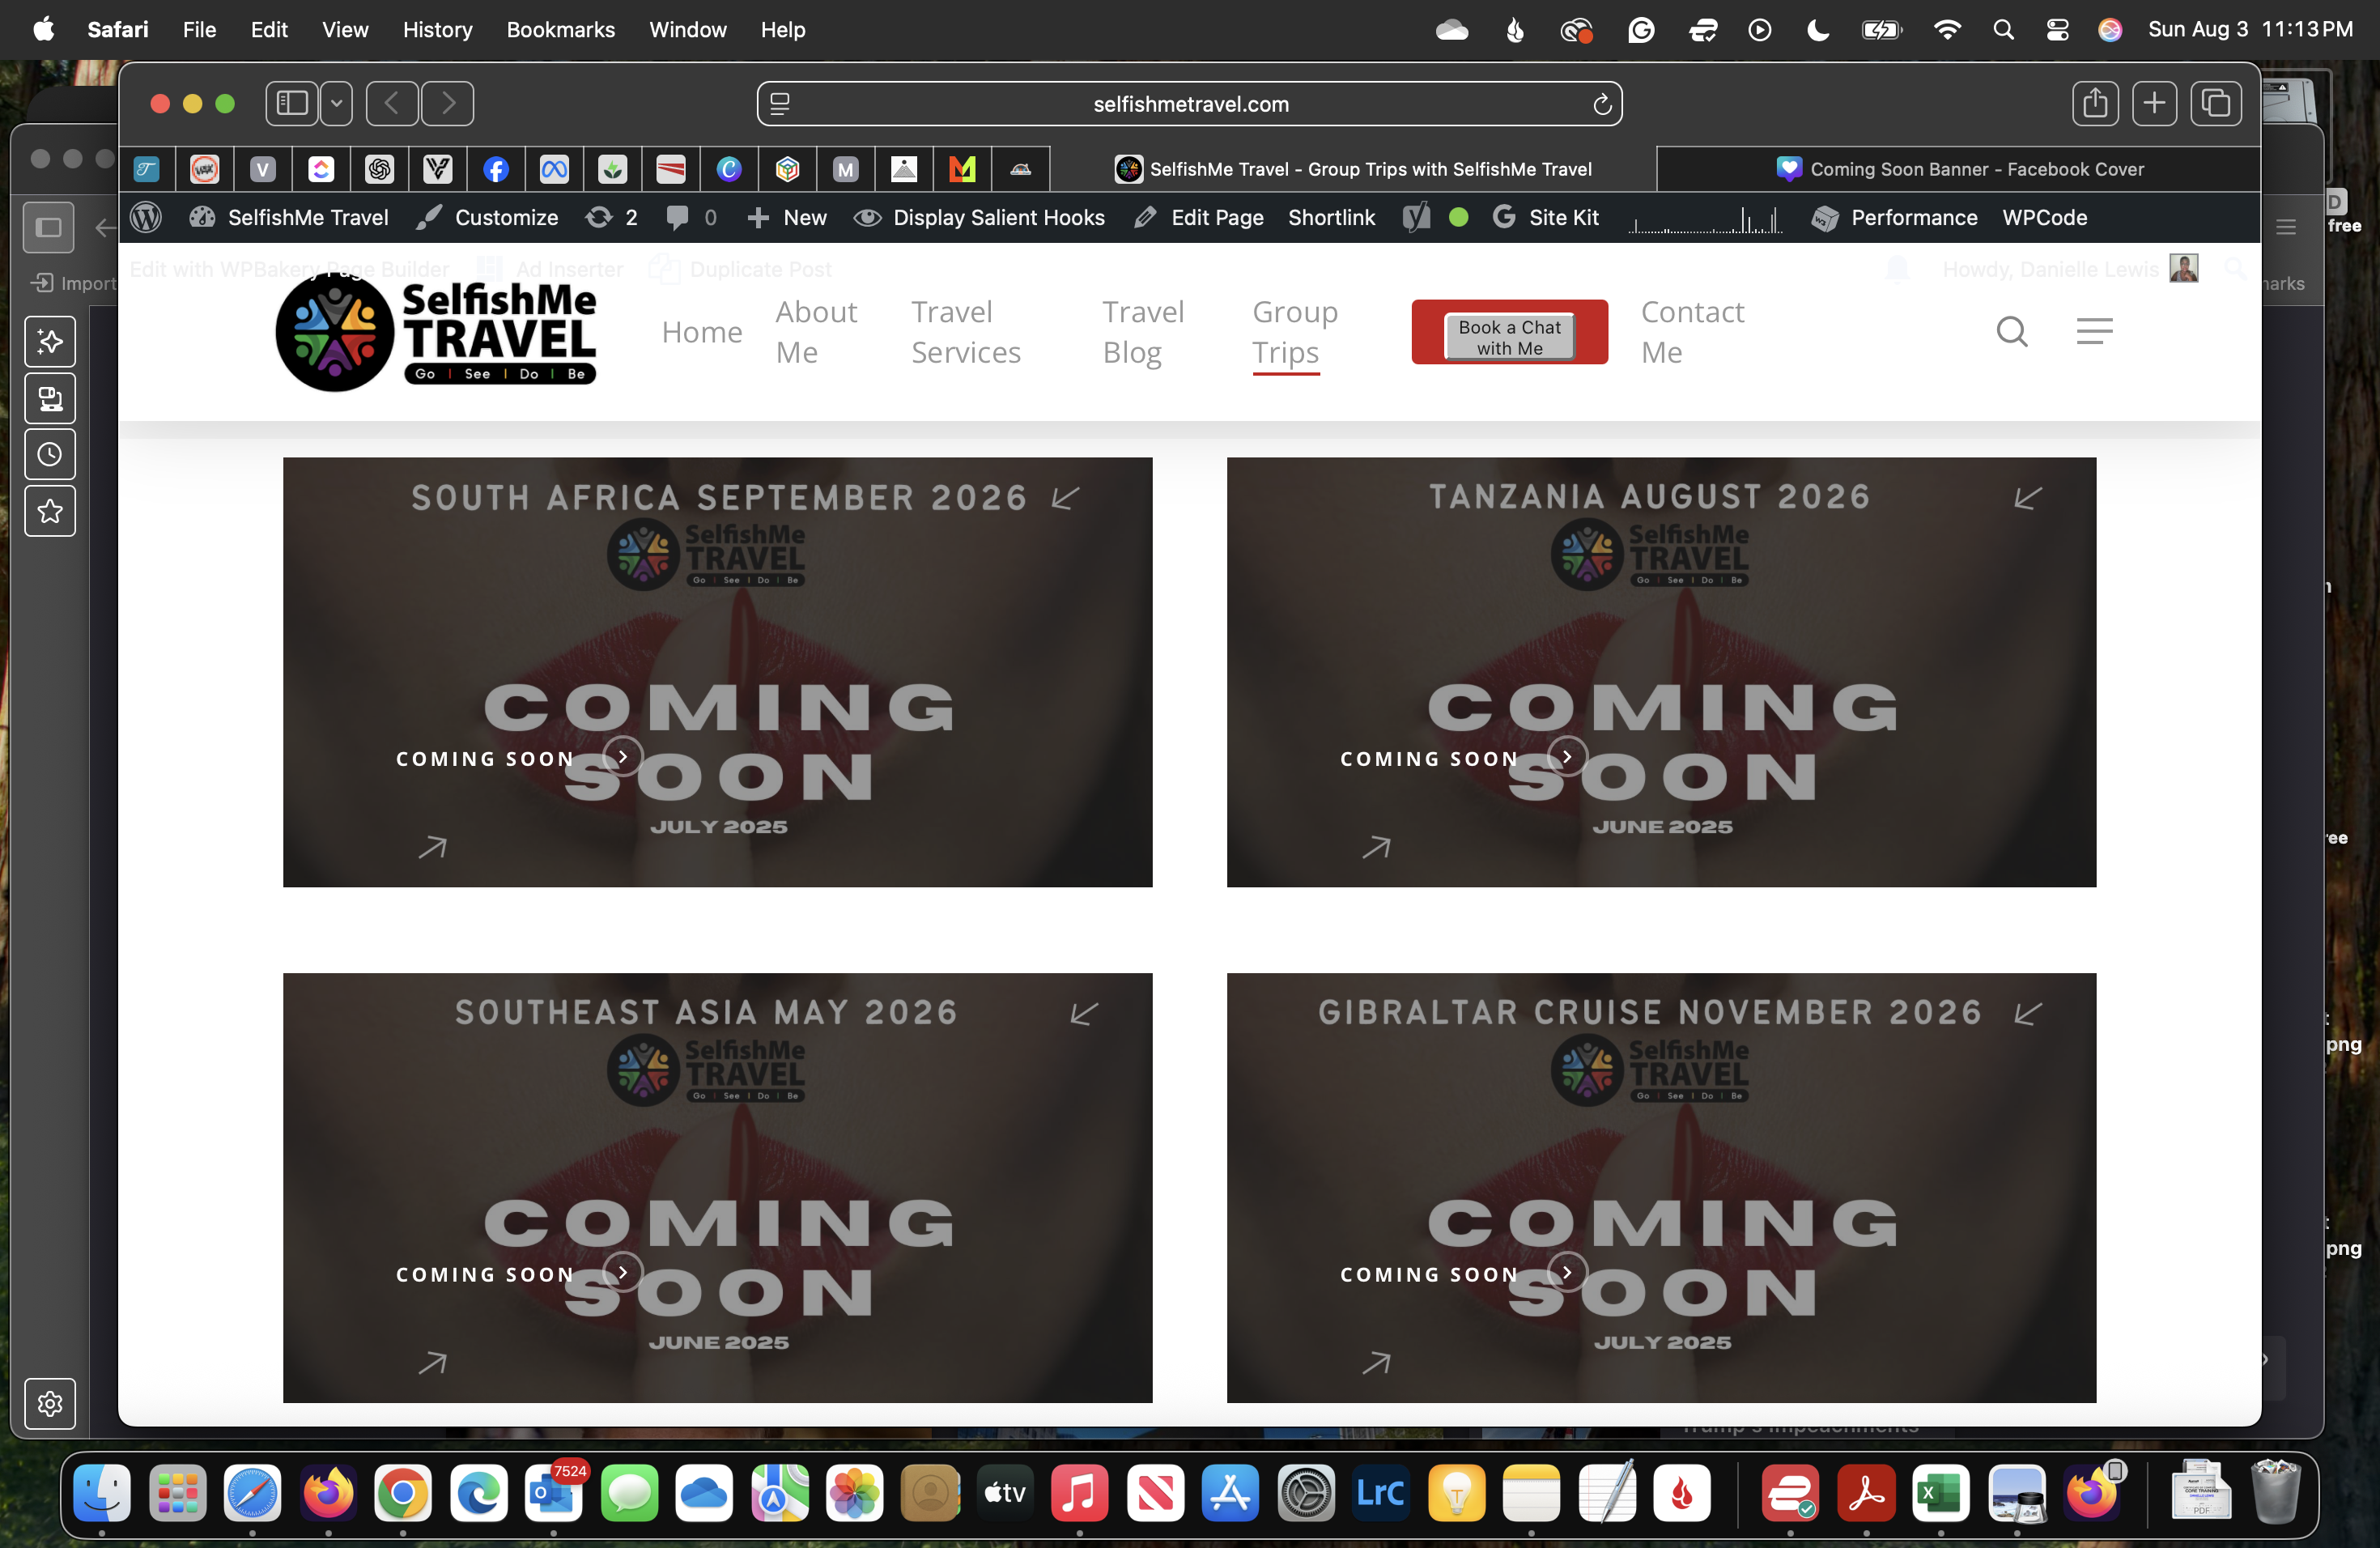Viewport: 2380px width, 1548px height.
Task: Open the hamburger off-canvas menu icon
Action: tap(2094, 331)
